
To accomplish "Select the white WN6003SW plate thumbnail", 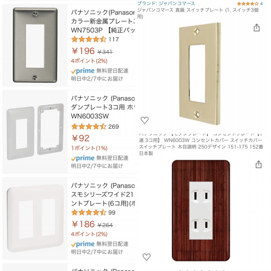I will tap(35, 132).
